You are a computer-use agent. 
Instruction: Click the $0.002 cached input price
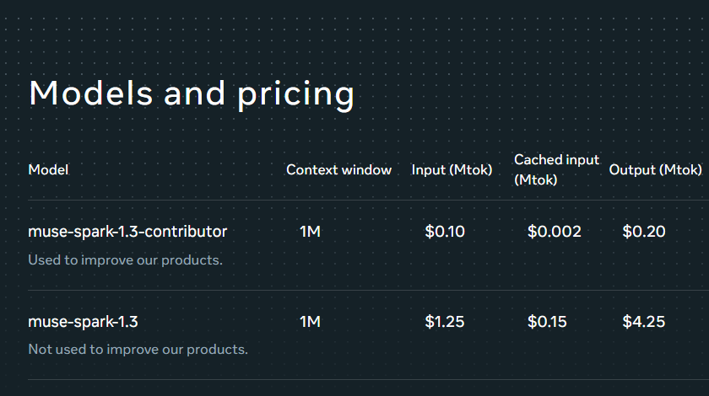tap(555, 232)
